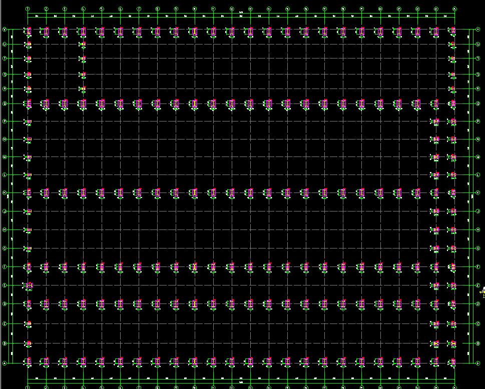Select the small footing at grid R-1

[28, 88]
